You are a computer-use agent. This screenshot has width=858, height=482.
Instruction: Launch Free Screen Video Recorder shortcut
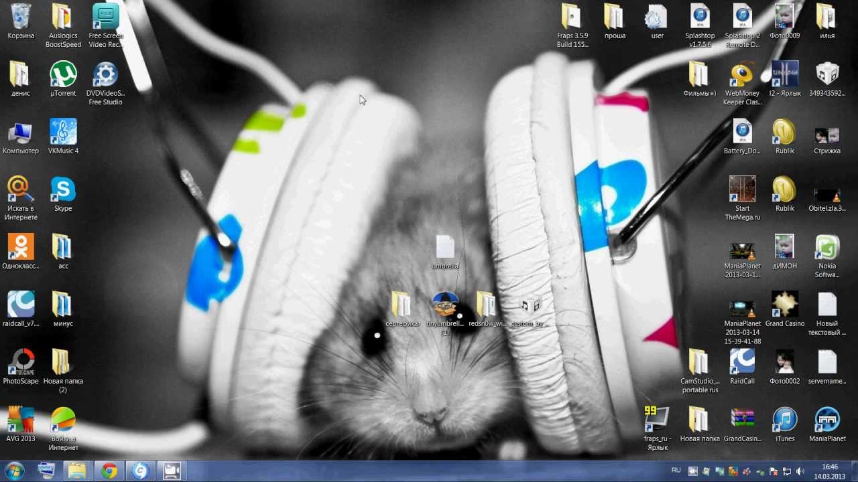coord(106,25)
